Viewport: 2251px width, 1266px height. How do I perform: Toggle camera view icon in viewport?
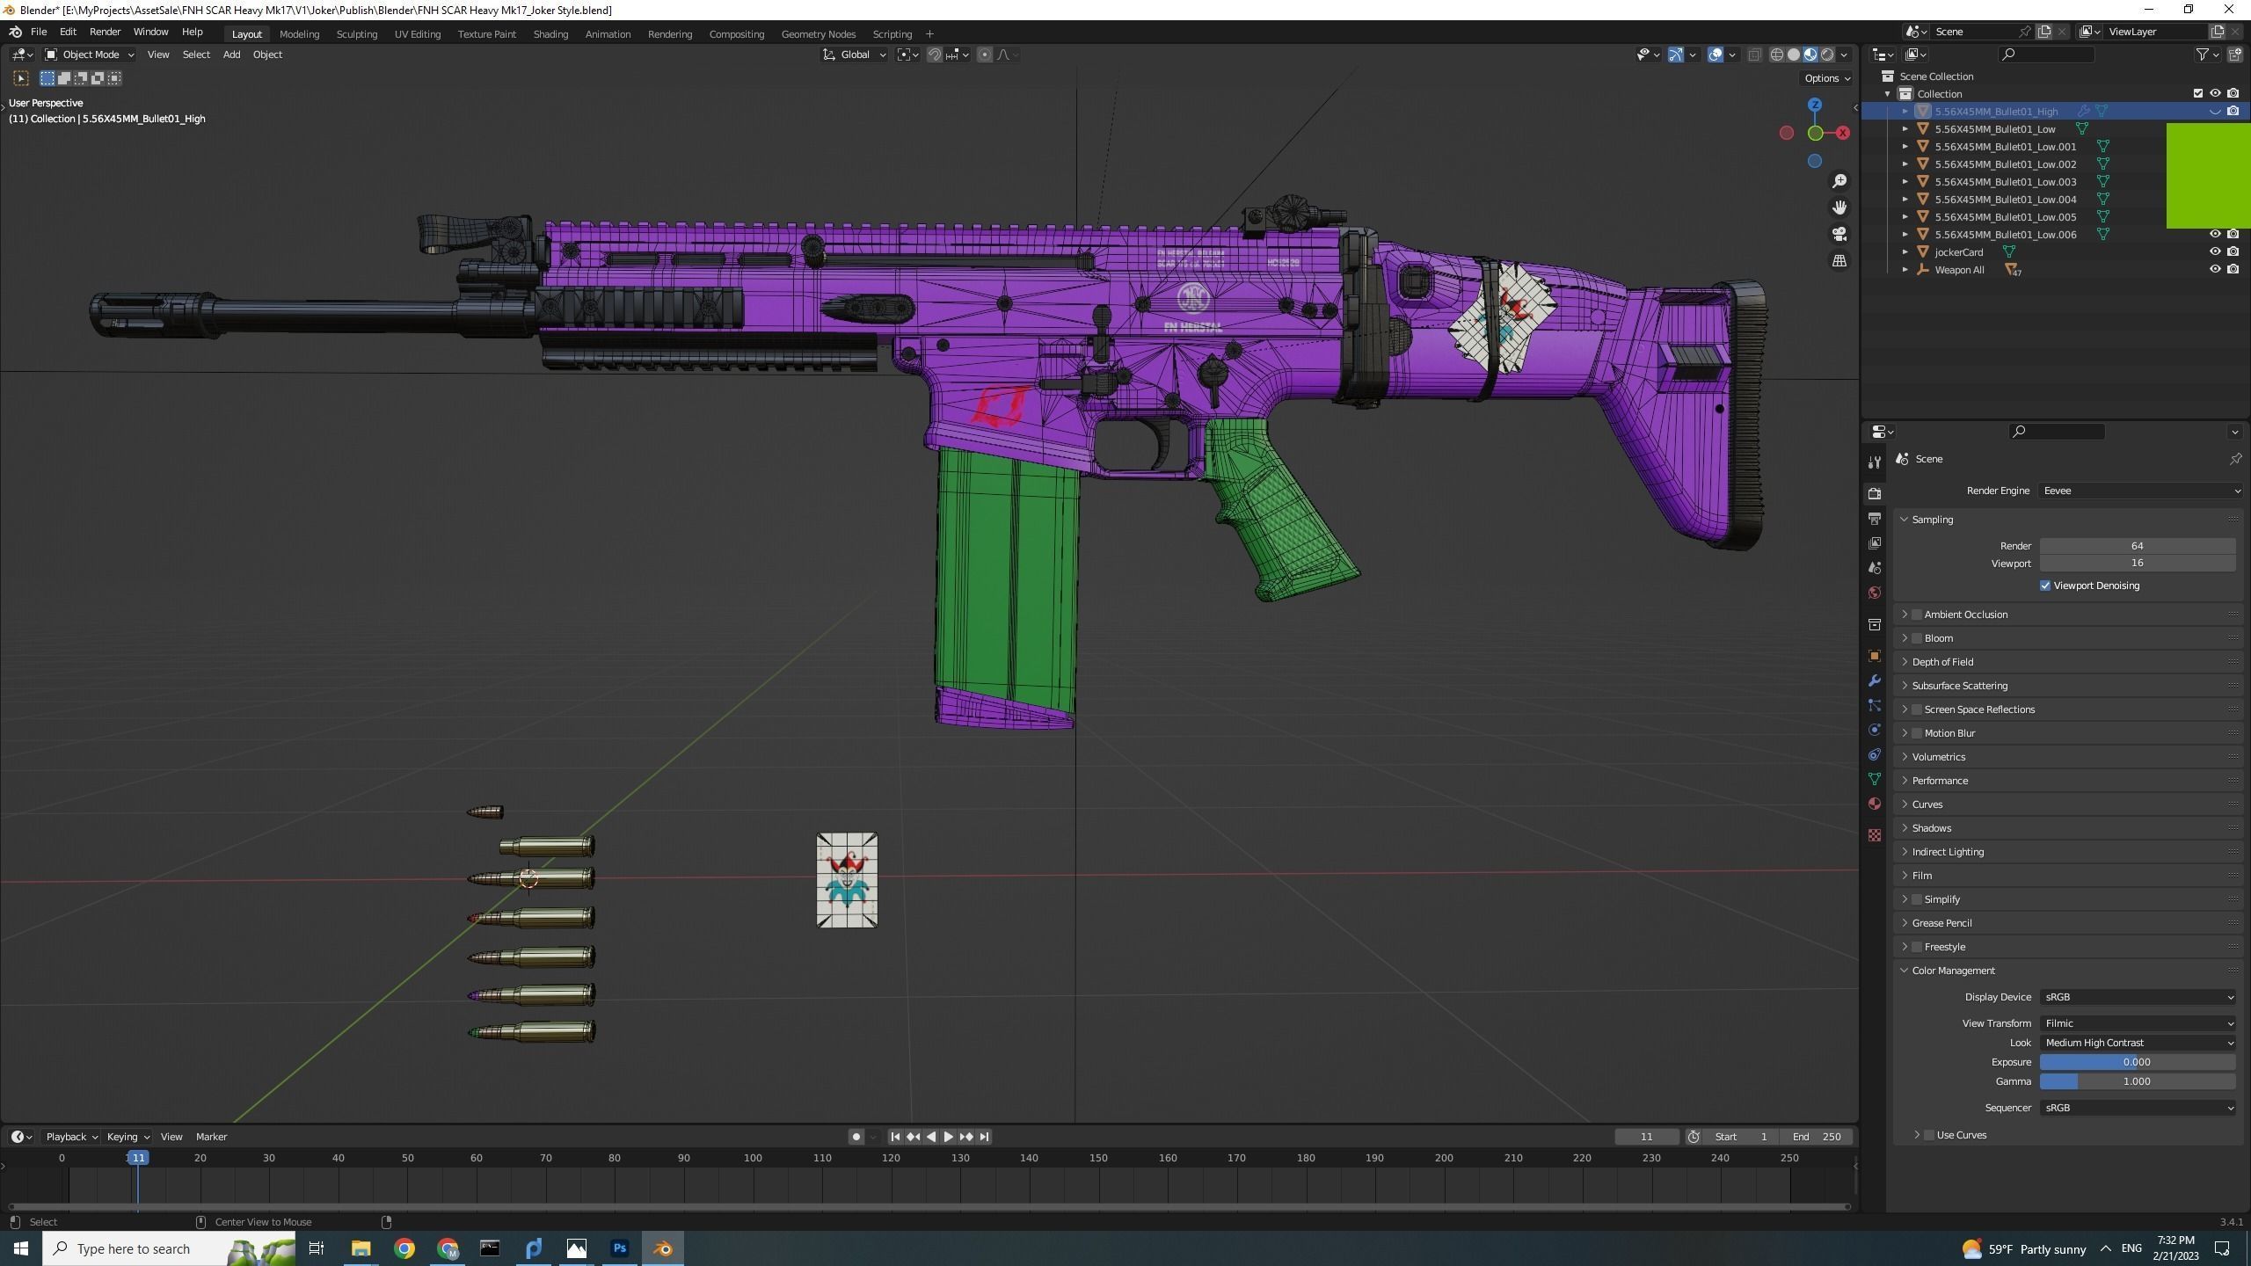1839,234
